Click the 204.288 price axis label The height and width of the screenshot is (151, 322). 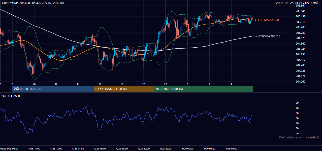(x=300, y=71)
